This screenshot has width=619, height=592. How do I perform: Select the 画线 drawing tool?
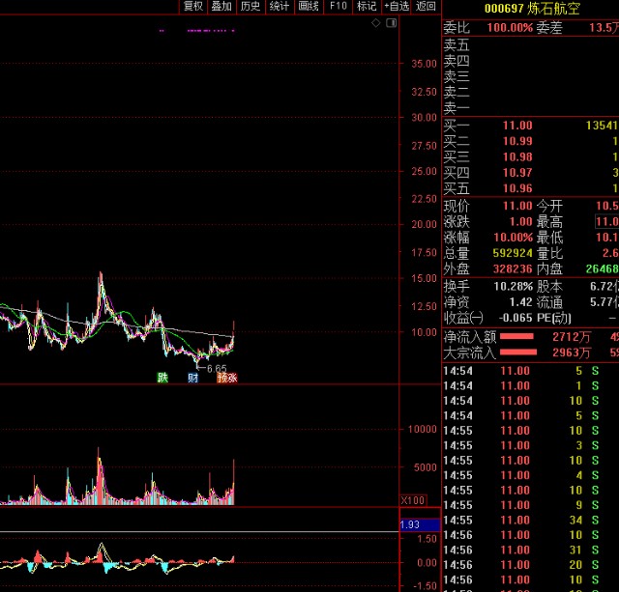pos(309,6)
